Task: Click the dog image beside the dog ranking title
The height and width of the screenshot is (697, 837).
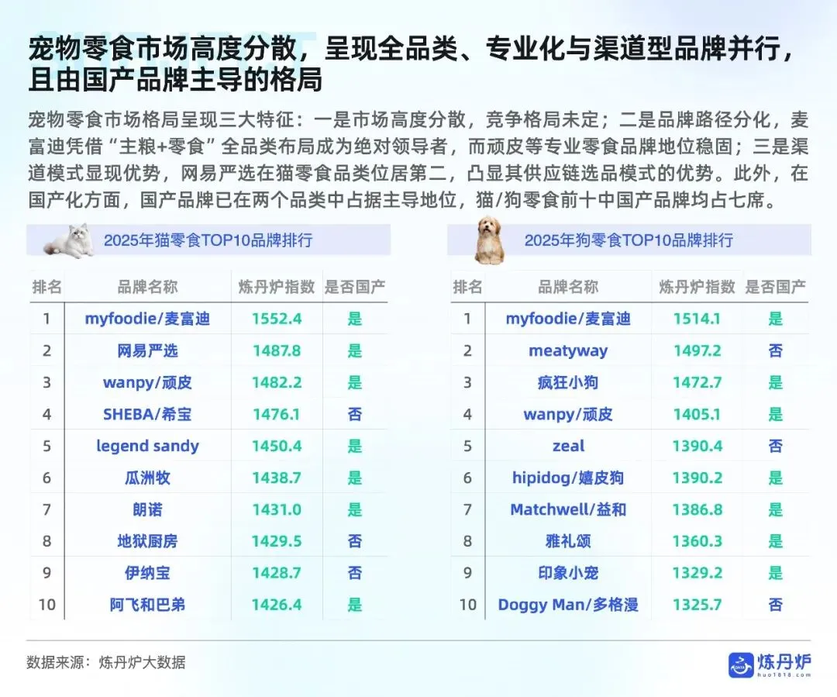Action: coord(490,240)
